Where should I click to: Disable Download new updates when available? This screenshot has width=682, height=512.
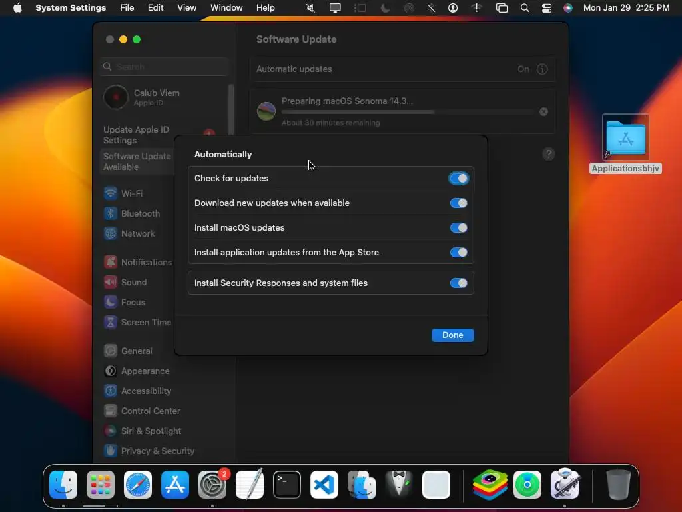(458, 203)
